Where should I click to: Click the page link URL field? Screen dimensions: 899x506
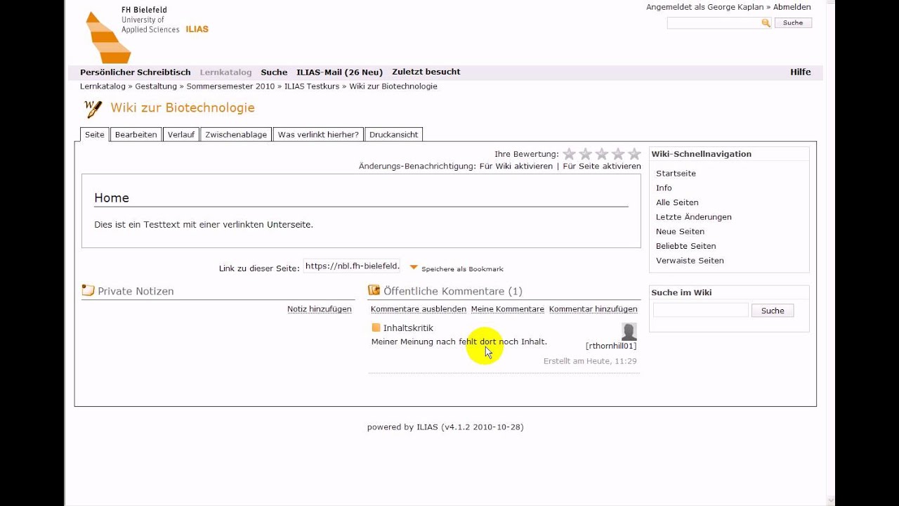coord(353,266)
